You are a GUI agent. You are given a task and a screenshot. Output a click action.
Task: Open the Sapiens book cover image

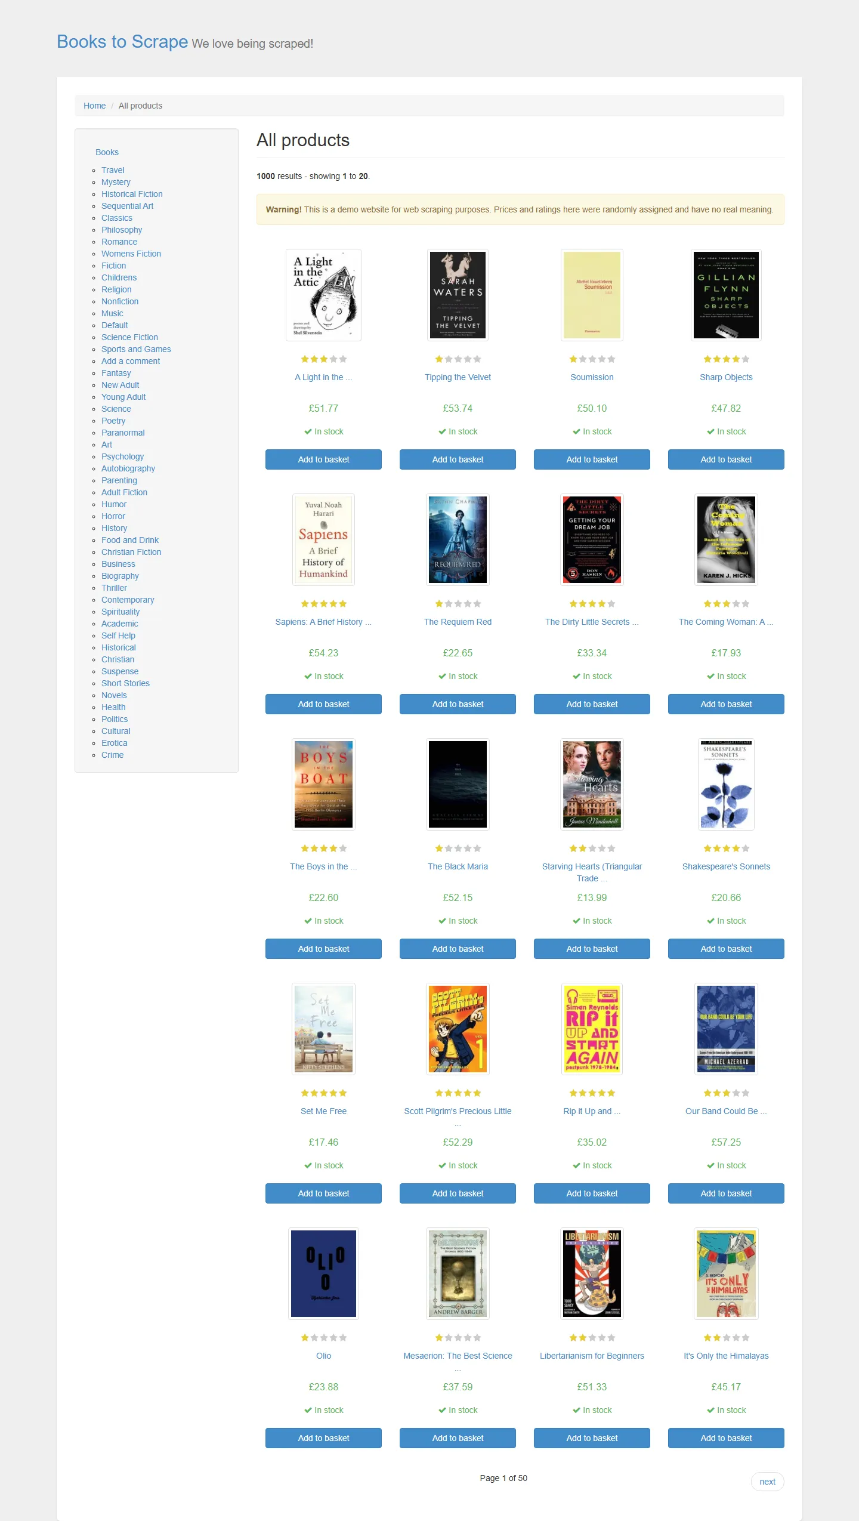[323, 539]
